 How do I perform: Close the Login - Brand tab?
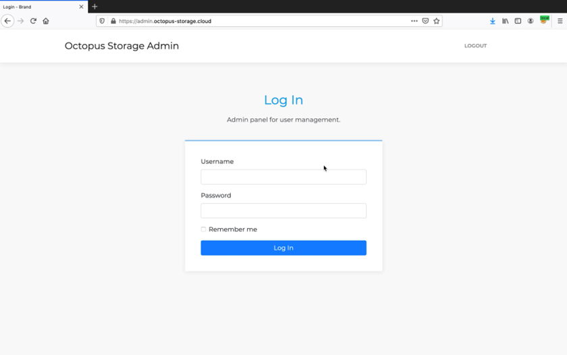point(82,7)
